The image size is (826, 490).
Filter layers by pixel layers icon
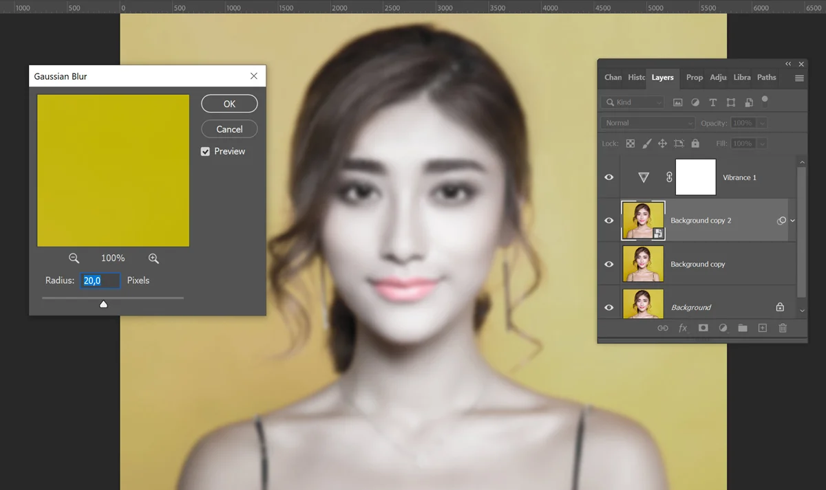pyautogui.click(x=677, y=102)
